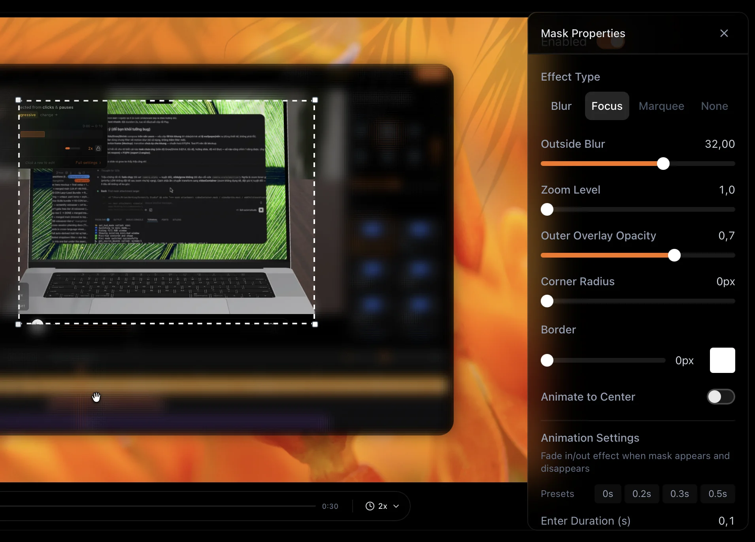The image size is (755, 542).
Task: Set effect type to None
Action: pyautogui.click(x=714, y=106)
